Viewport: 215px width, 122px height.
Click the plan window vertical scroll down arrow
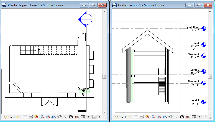coord(104,112)
